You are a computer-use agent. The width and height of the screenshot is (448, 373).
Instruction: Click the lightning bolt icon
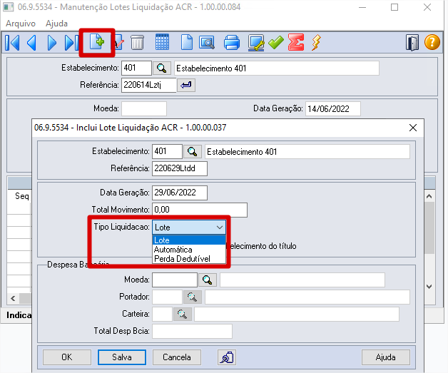316,43
